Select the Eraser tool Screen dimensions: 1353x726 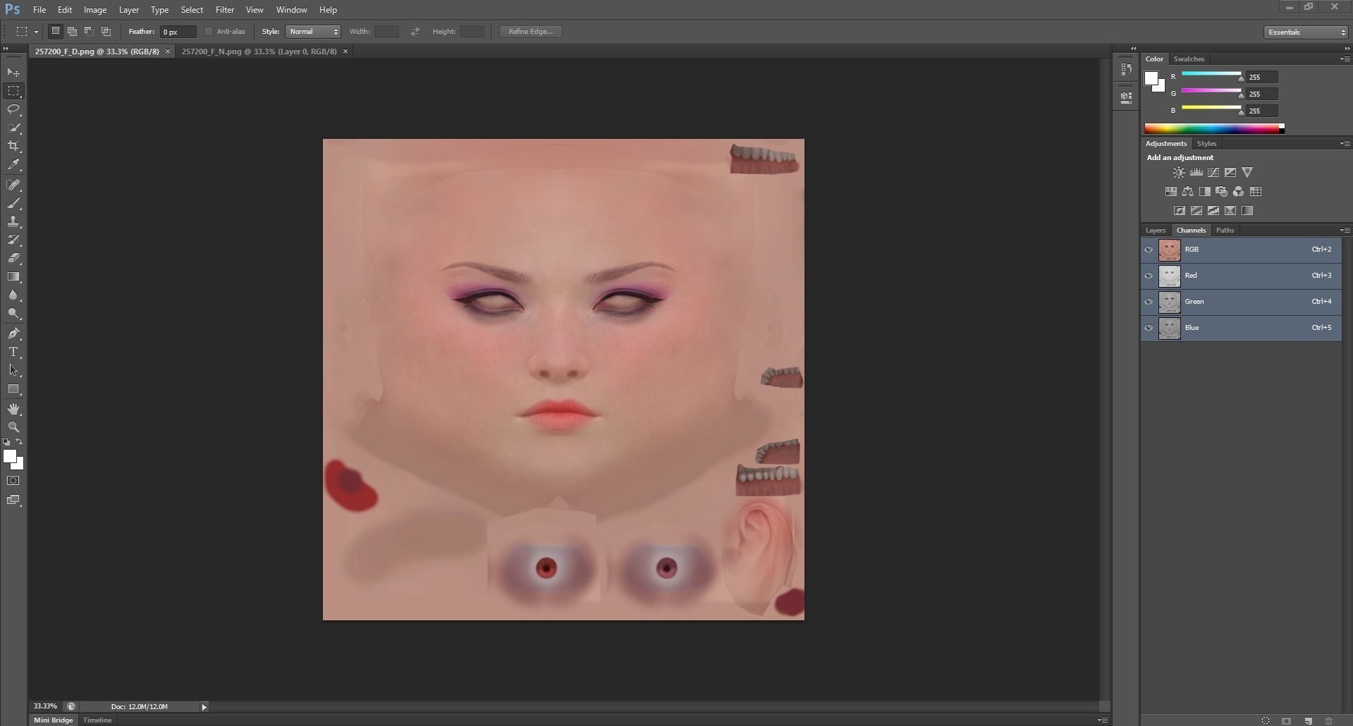click(x=13, y=258)
